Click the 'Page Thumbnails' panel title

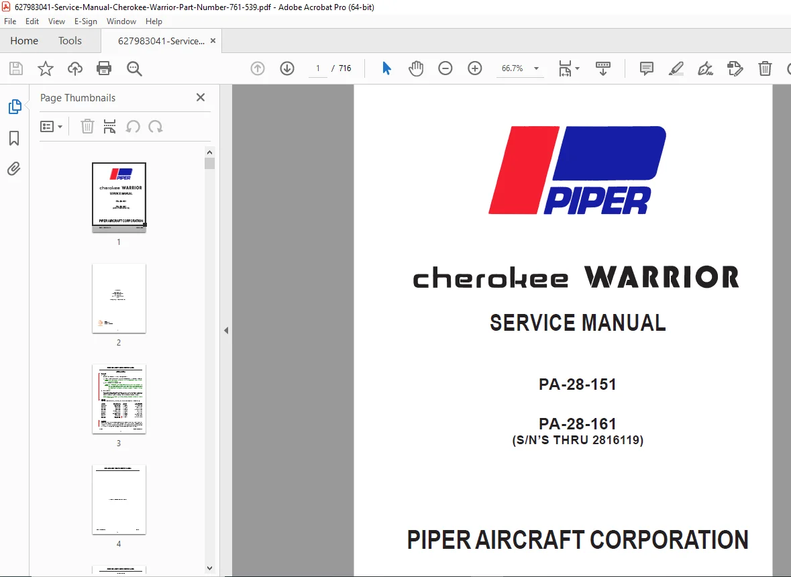pyautogui.click(x=78, y=98)
